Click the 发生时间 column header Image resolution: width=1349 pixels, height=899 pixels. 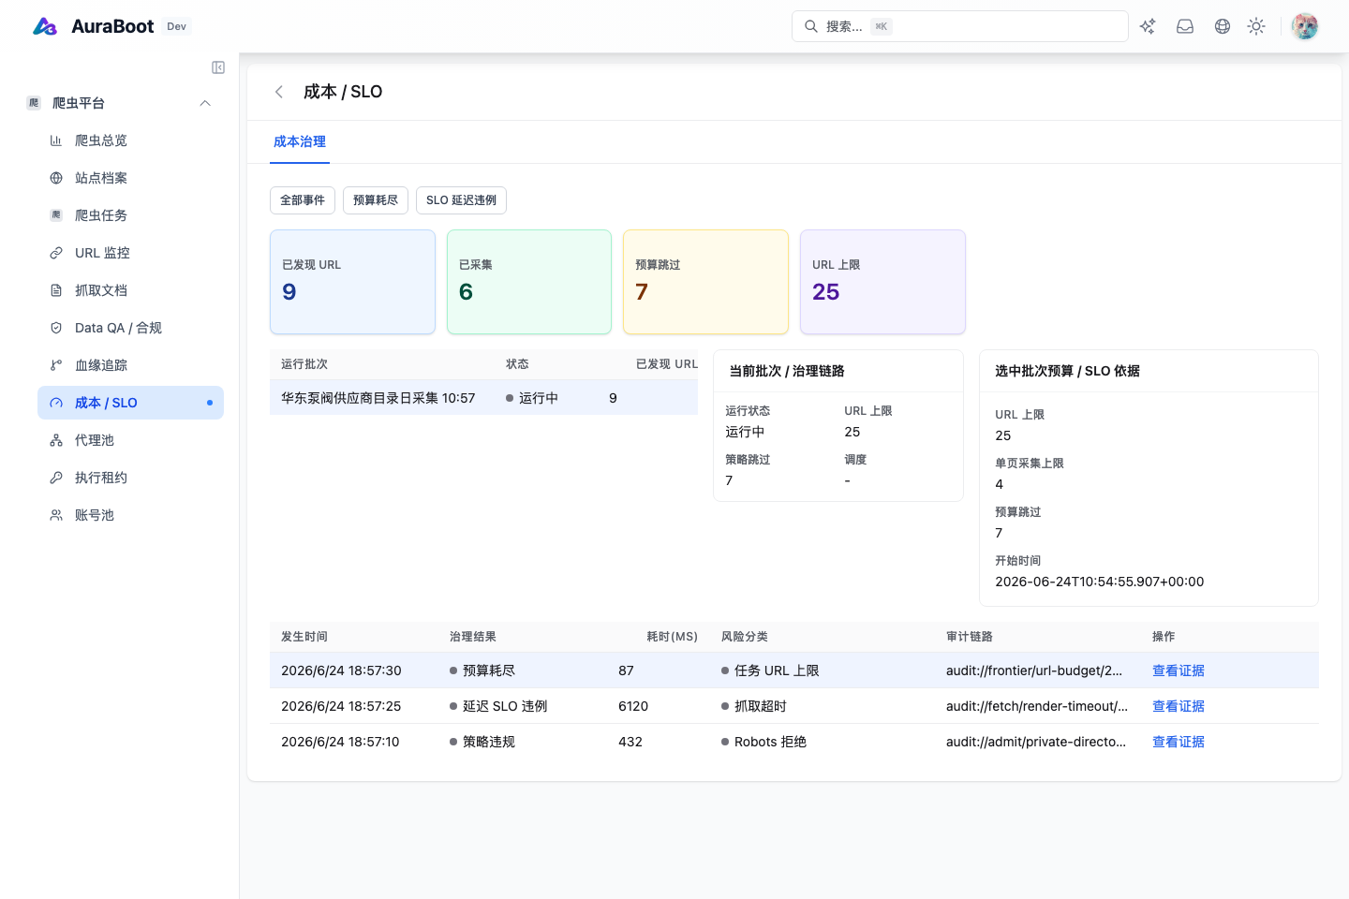coord(304,637)
